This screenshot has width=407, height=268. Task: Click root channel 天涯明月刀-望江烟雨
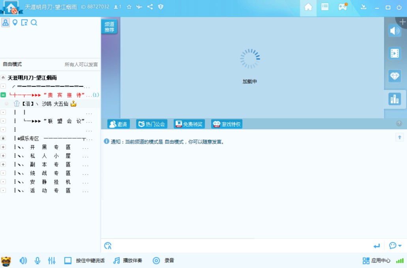32,78
